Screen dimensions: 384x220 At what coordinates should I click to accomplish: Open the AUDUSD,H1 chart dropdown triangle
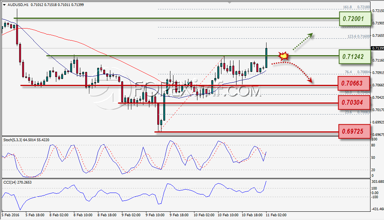point(4,5)
